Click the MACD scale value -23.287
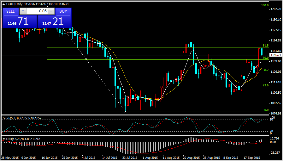Screen dimensions: 283x161 pyautogui.click(x=275, y=153)
